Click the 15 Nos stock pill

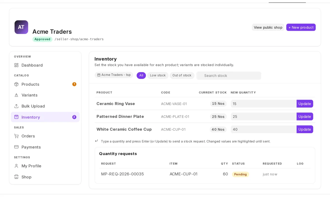(218, 104)
